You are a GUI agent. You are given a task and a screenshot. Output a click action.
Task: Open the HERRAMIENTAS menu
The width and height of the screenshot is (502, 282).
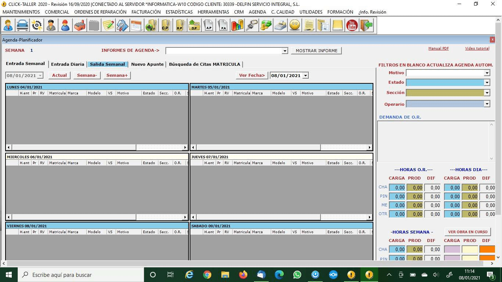(x=213, y=12)
